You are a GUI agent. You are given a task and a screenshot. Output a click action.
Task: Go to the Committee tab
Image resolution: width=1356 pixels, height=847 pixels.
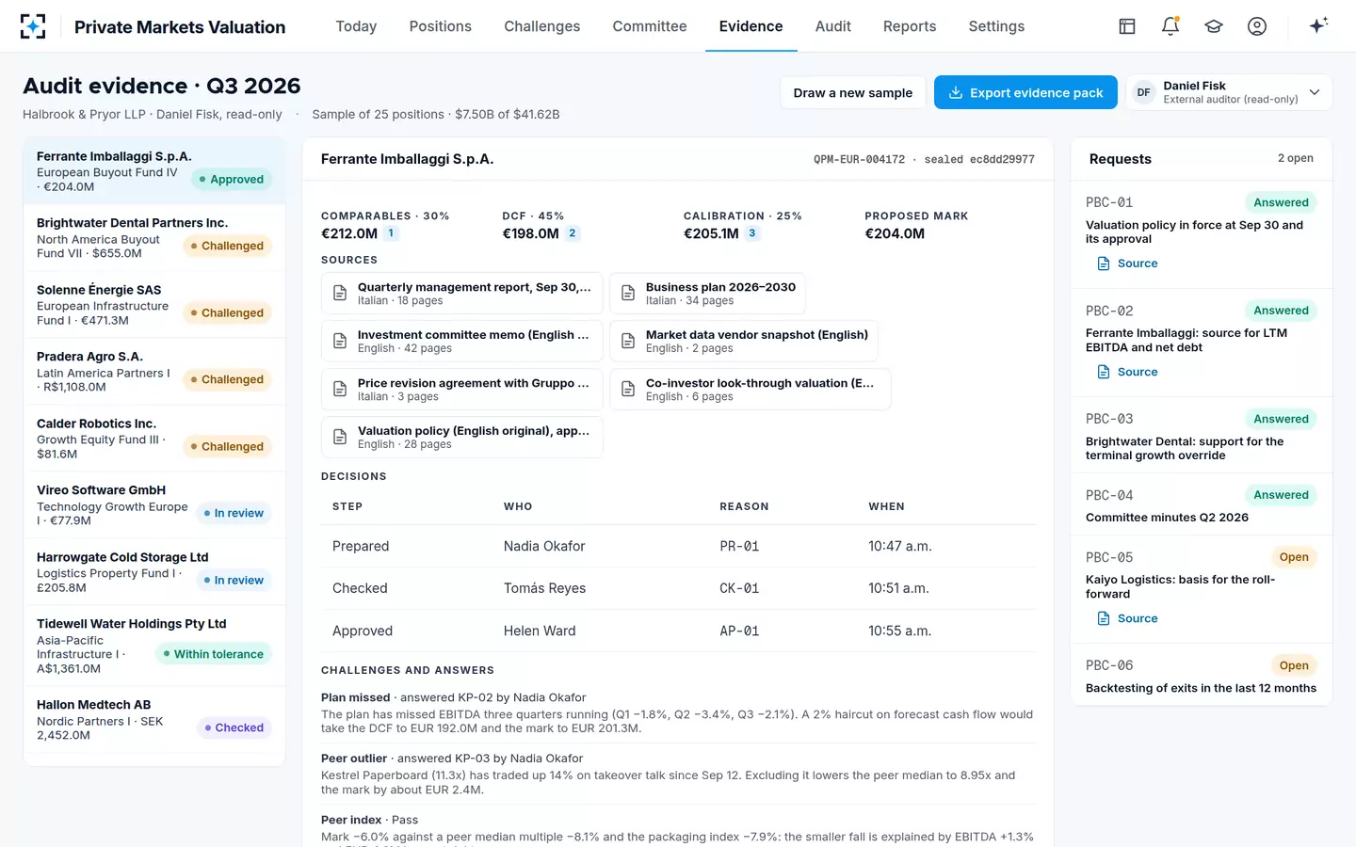650,26
